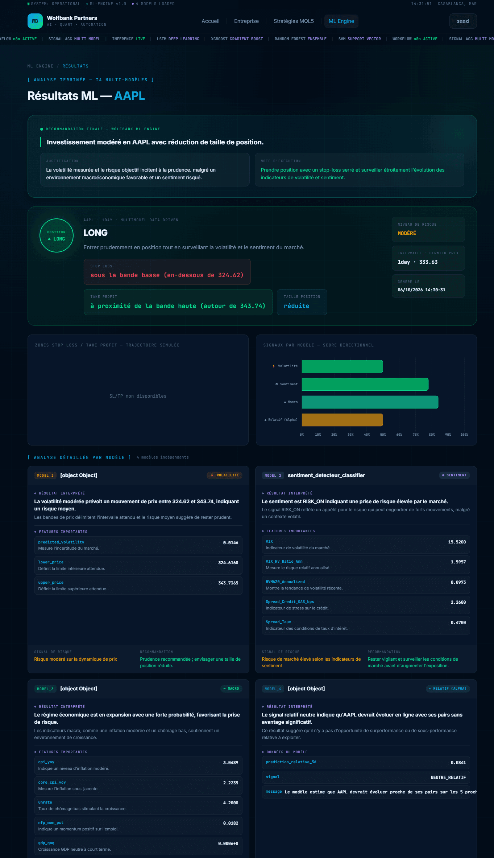This screenshot has height=858, width=494.
Task: Click the MODÉRÉ risk level value
Action: (407, 233)
